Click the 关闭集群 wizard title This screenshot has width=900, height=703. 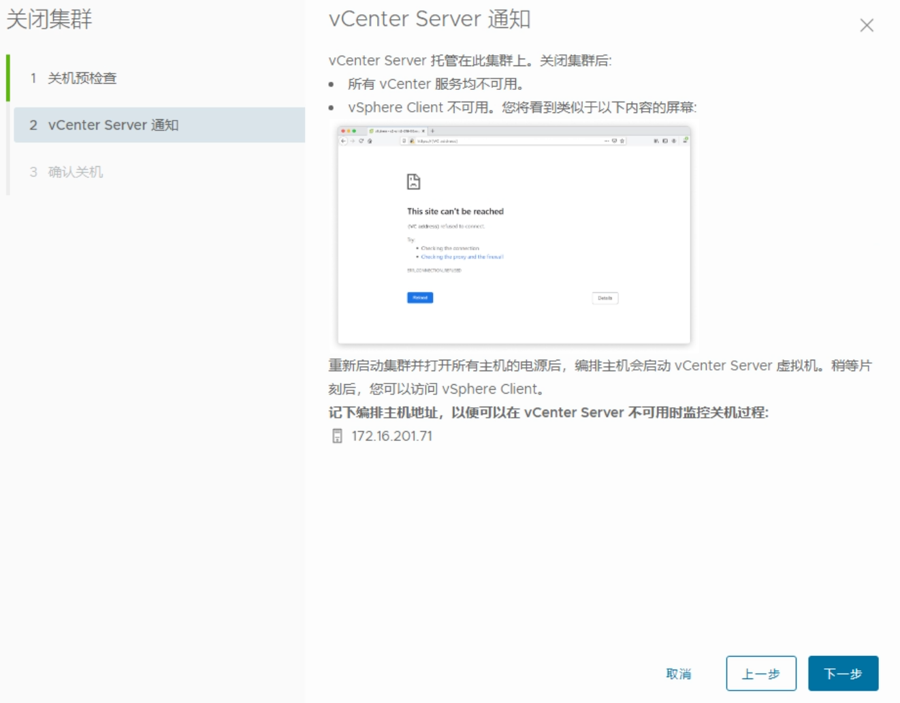pyautogui.click(x=49, y=19)
